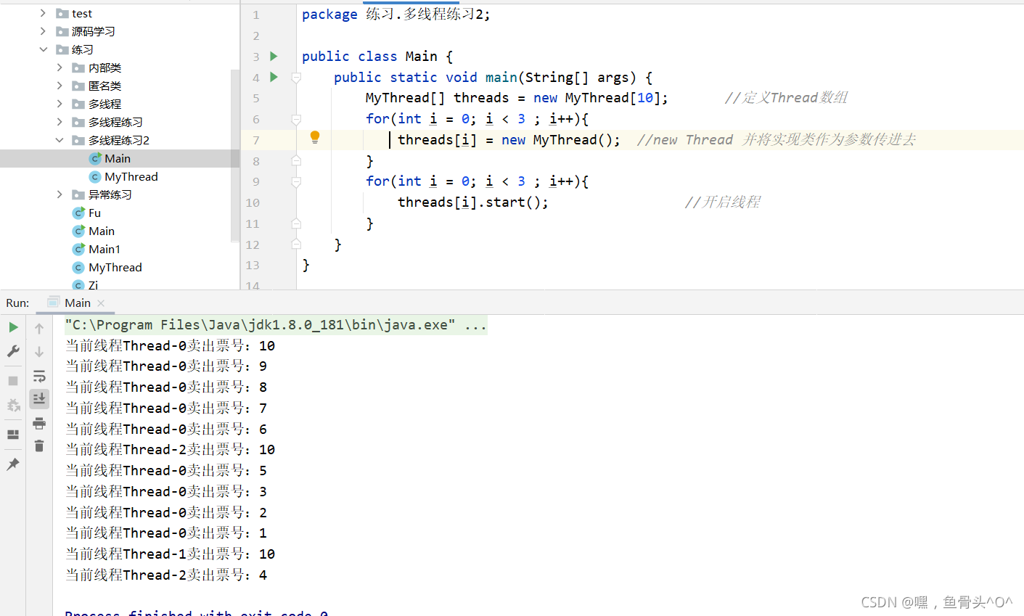Click the yellow light bulb intention icon

coord(315,137)
